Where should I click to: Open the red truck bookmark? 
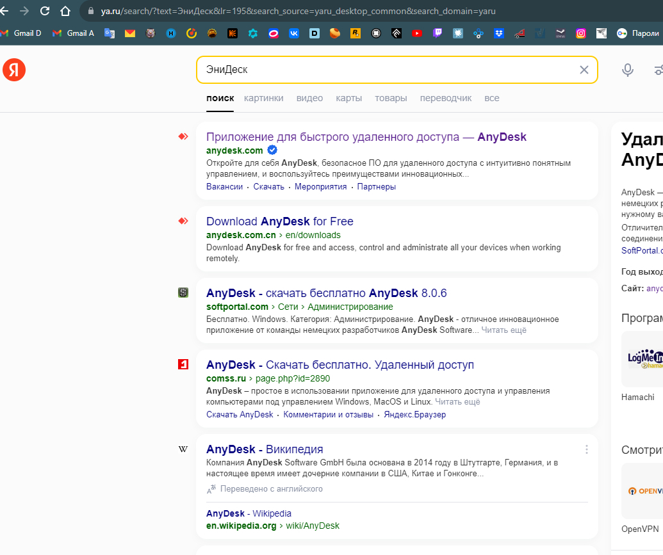tap(520, 33)
